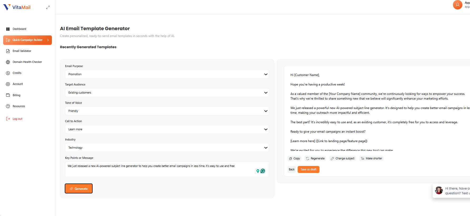Click Save as draft button

point(308,169)
